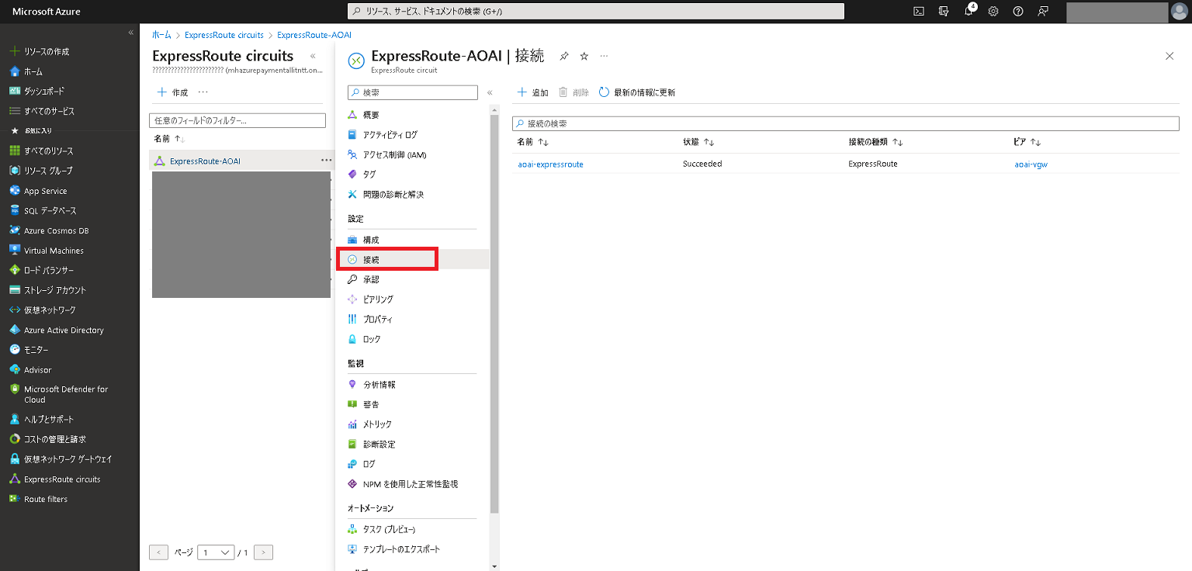Pin the ExpressRoute-AOAI blade
Image resolution: width=1192 pixels, height=571 pixels.
564,57
